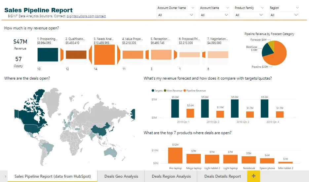309x182 pixels.
Task: Click the large Needs Analysis funnel block
Action: pyautogui.click(x=104, y=55)
